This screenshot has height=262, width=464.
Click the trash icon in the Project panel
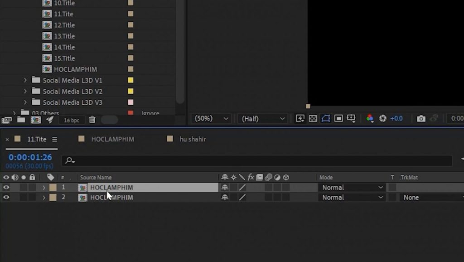(x=92, y=120)
